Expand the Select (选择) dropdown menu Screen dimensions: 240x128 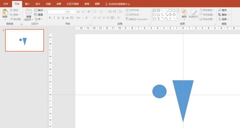[x=224, y=19]
